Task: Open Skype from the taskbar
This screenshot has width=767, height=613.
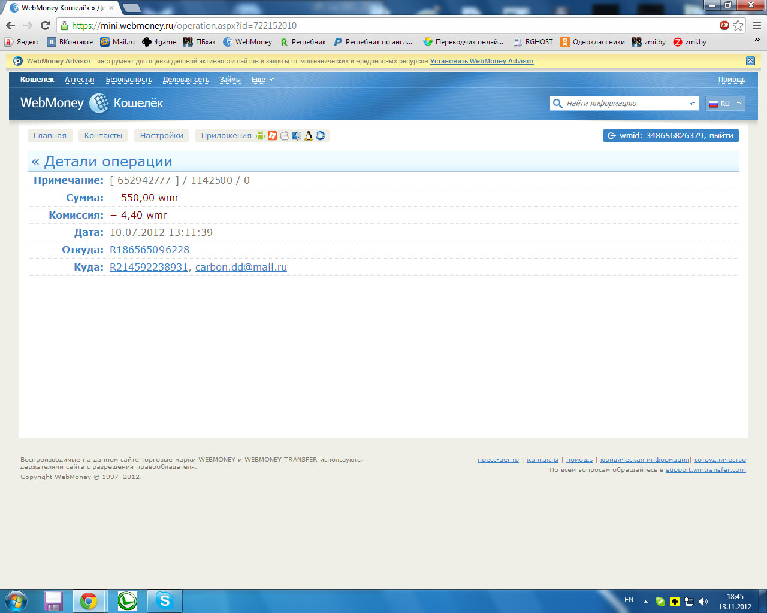Action: (x=165, y=600)
